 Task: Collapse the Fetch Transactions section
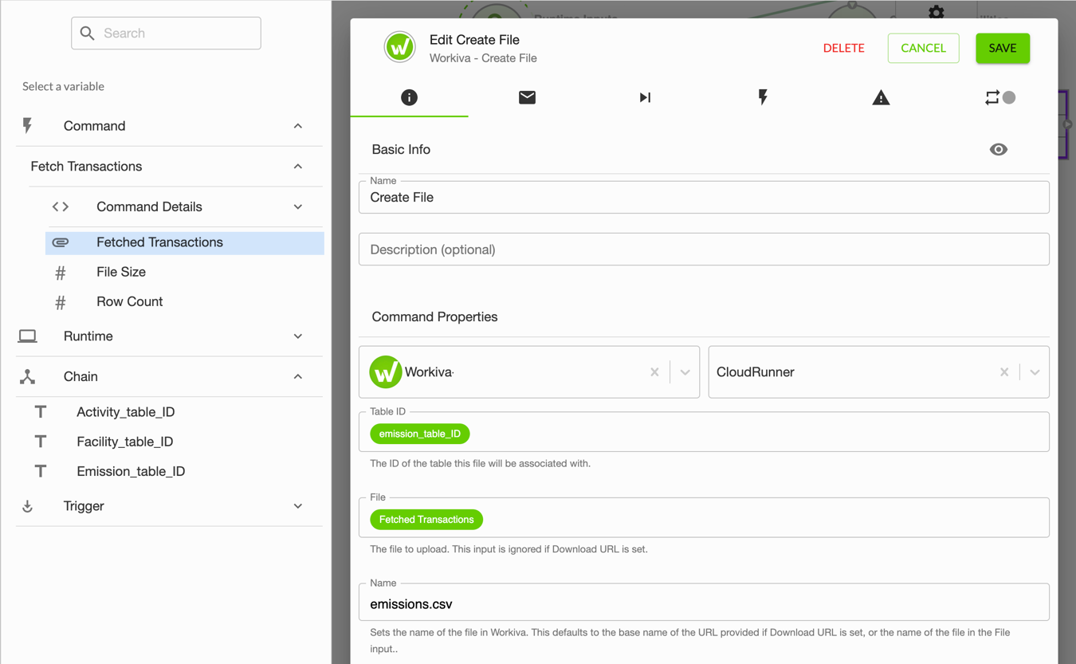coord(298,167)
